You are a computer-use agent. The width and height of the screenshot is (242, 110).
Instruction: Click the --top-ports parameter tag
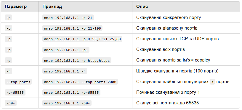pos(18,82)
